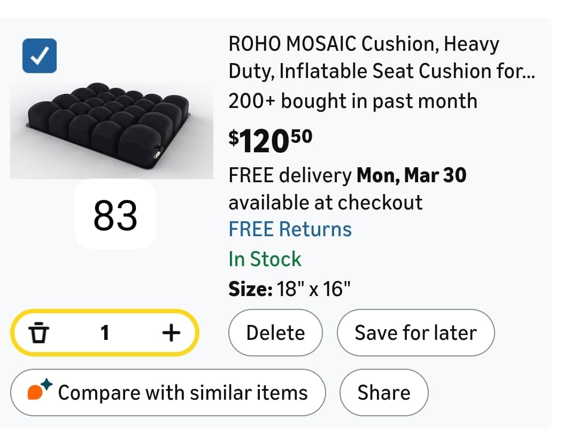Select the quantity value 1
Screen dimensions: 563x435
[105, 333]
